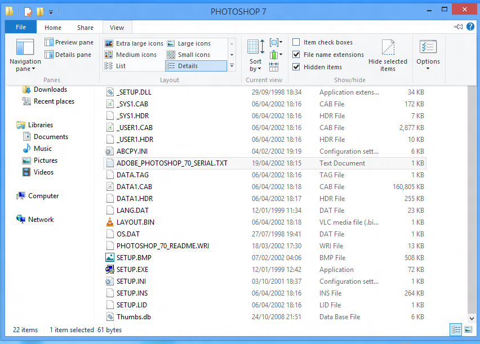Screen dimensions: 480x344
Task: Select Libraries in navigation pane
Action: (34, 125)
